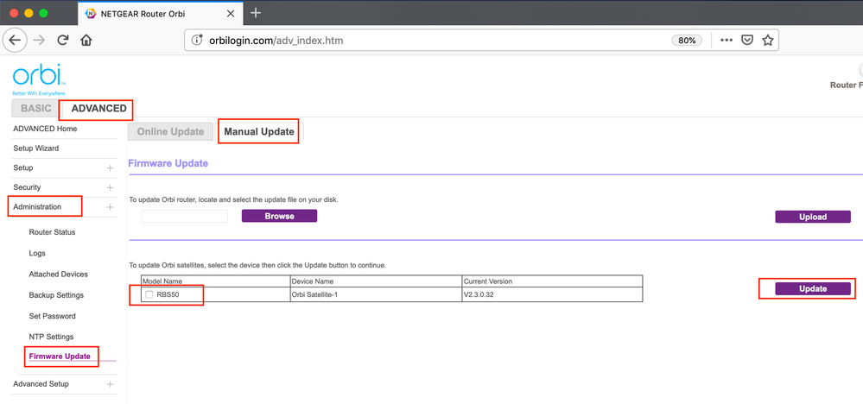Click the Upload button
The height and width of the screenshot is (404, 863).
812,217
